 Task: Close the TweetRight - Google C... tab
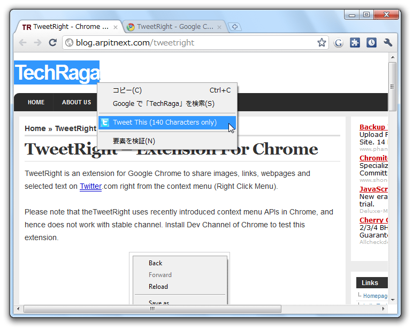(219, 27)
